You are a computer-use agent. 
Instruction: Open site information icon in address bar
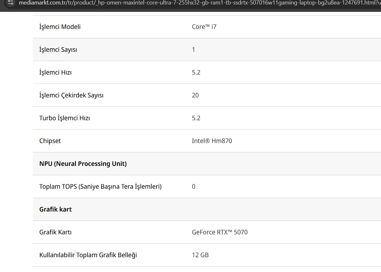coord(10,3)
